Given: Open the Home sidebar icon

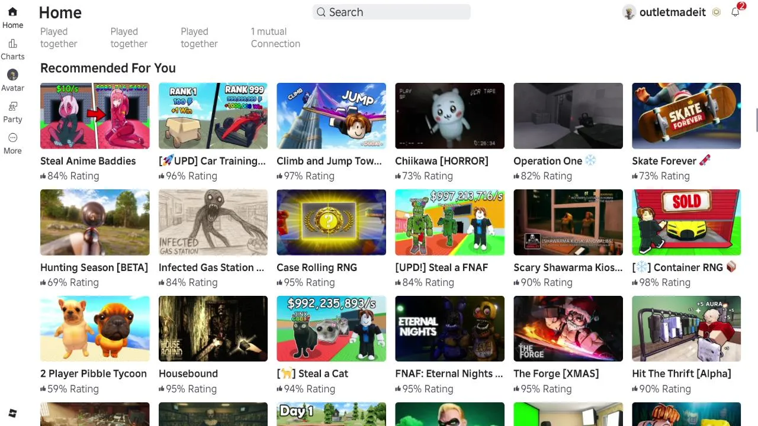Looking at the screenshot, I should click(x=12, y=12).
